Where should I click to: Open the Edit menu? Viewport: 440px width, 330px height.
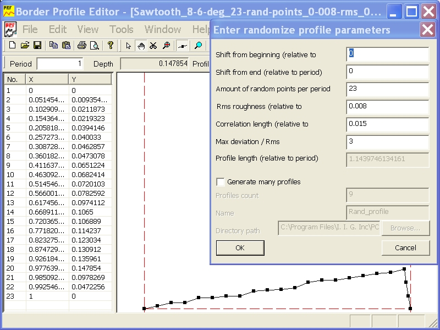58,29
